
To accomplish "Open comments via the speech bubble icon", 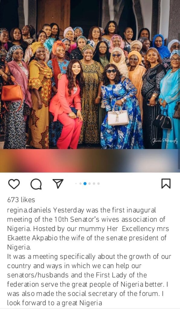I will click(x=36, y=184).
